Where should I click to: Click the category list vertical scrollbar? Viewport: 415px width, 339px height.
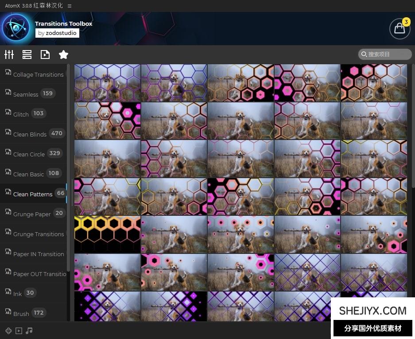pos(68,168)
